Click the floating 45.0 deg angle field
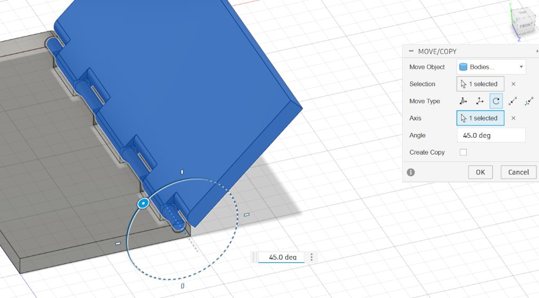 [281, 257]
